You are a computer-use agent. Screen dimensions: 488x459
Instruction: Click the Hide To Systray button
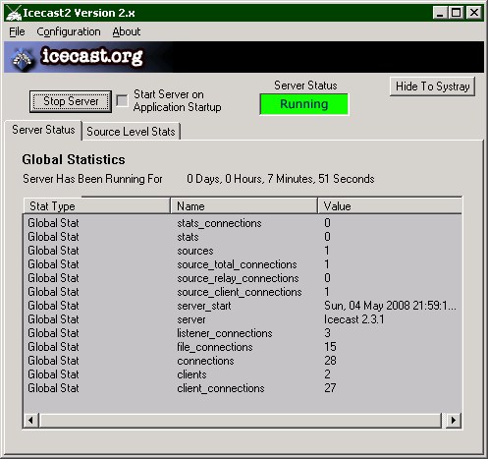tap(432, 86)
